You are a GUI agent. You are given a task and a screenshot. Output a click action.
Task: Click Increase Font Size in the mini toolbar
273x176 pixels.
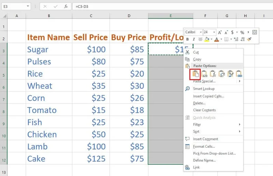point(220,32)
